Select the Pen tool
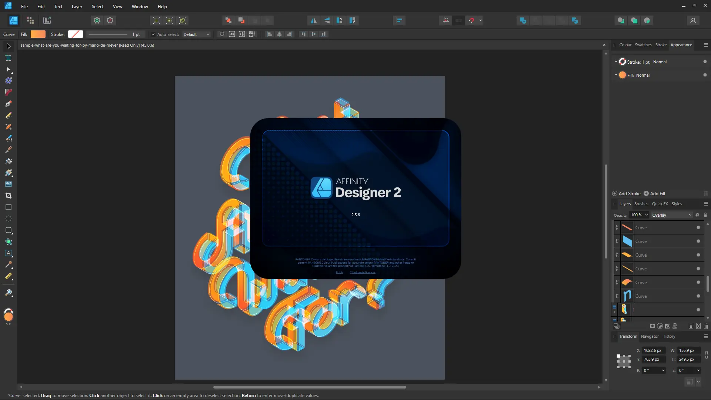The image size is (711, 400). click(8, 104)
